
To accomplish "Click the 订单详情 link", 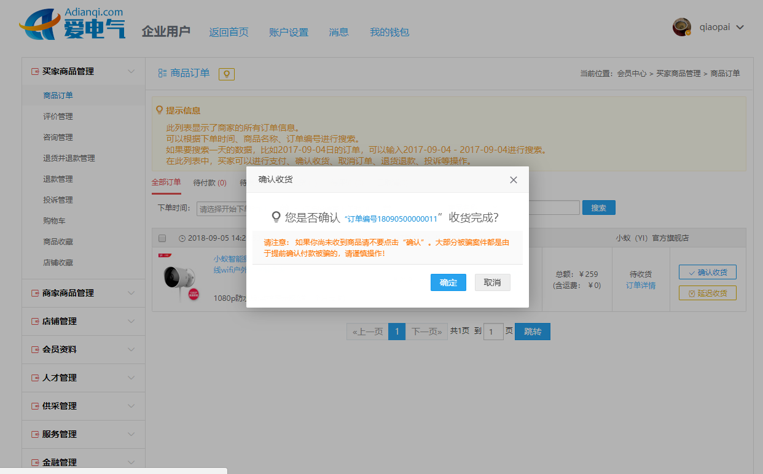I will [x=640, y=286].
